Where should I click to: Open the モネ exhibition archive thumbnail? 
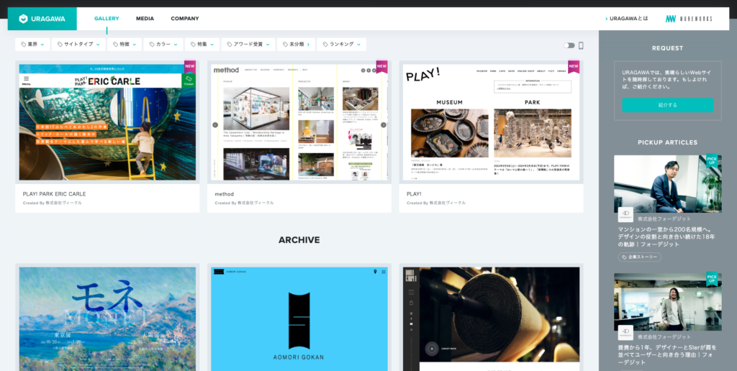[x=108, y=319]
